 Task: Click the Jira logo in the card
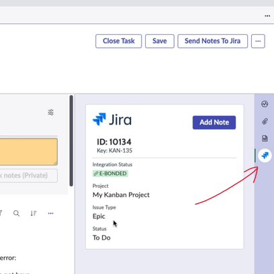[112, 119]
